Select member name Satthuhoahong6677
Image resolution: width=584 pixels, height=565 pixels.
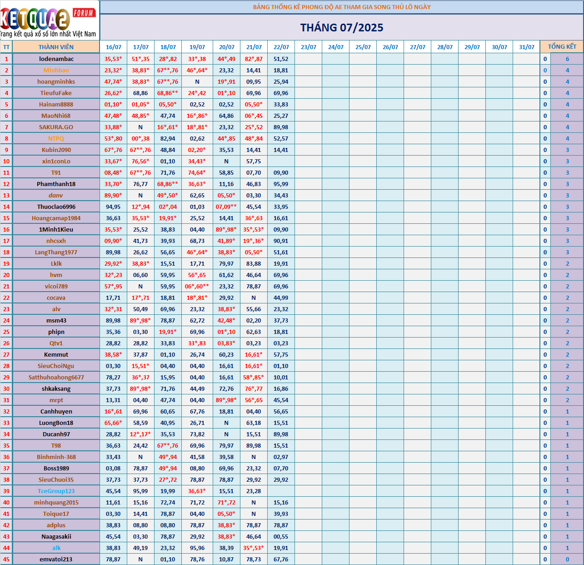coord(56,377)
